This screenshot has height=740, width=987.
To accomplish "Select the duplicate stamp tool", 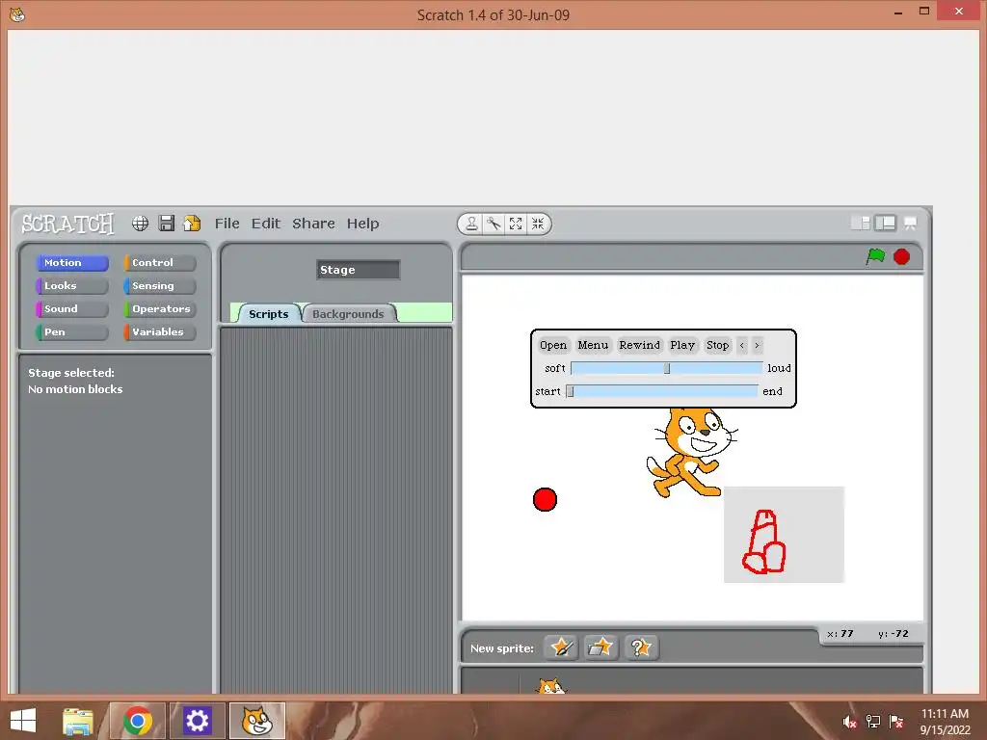I will (x=471, y=224).
